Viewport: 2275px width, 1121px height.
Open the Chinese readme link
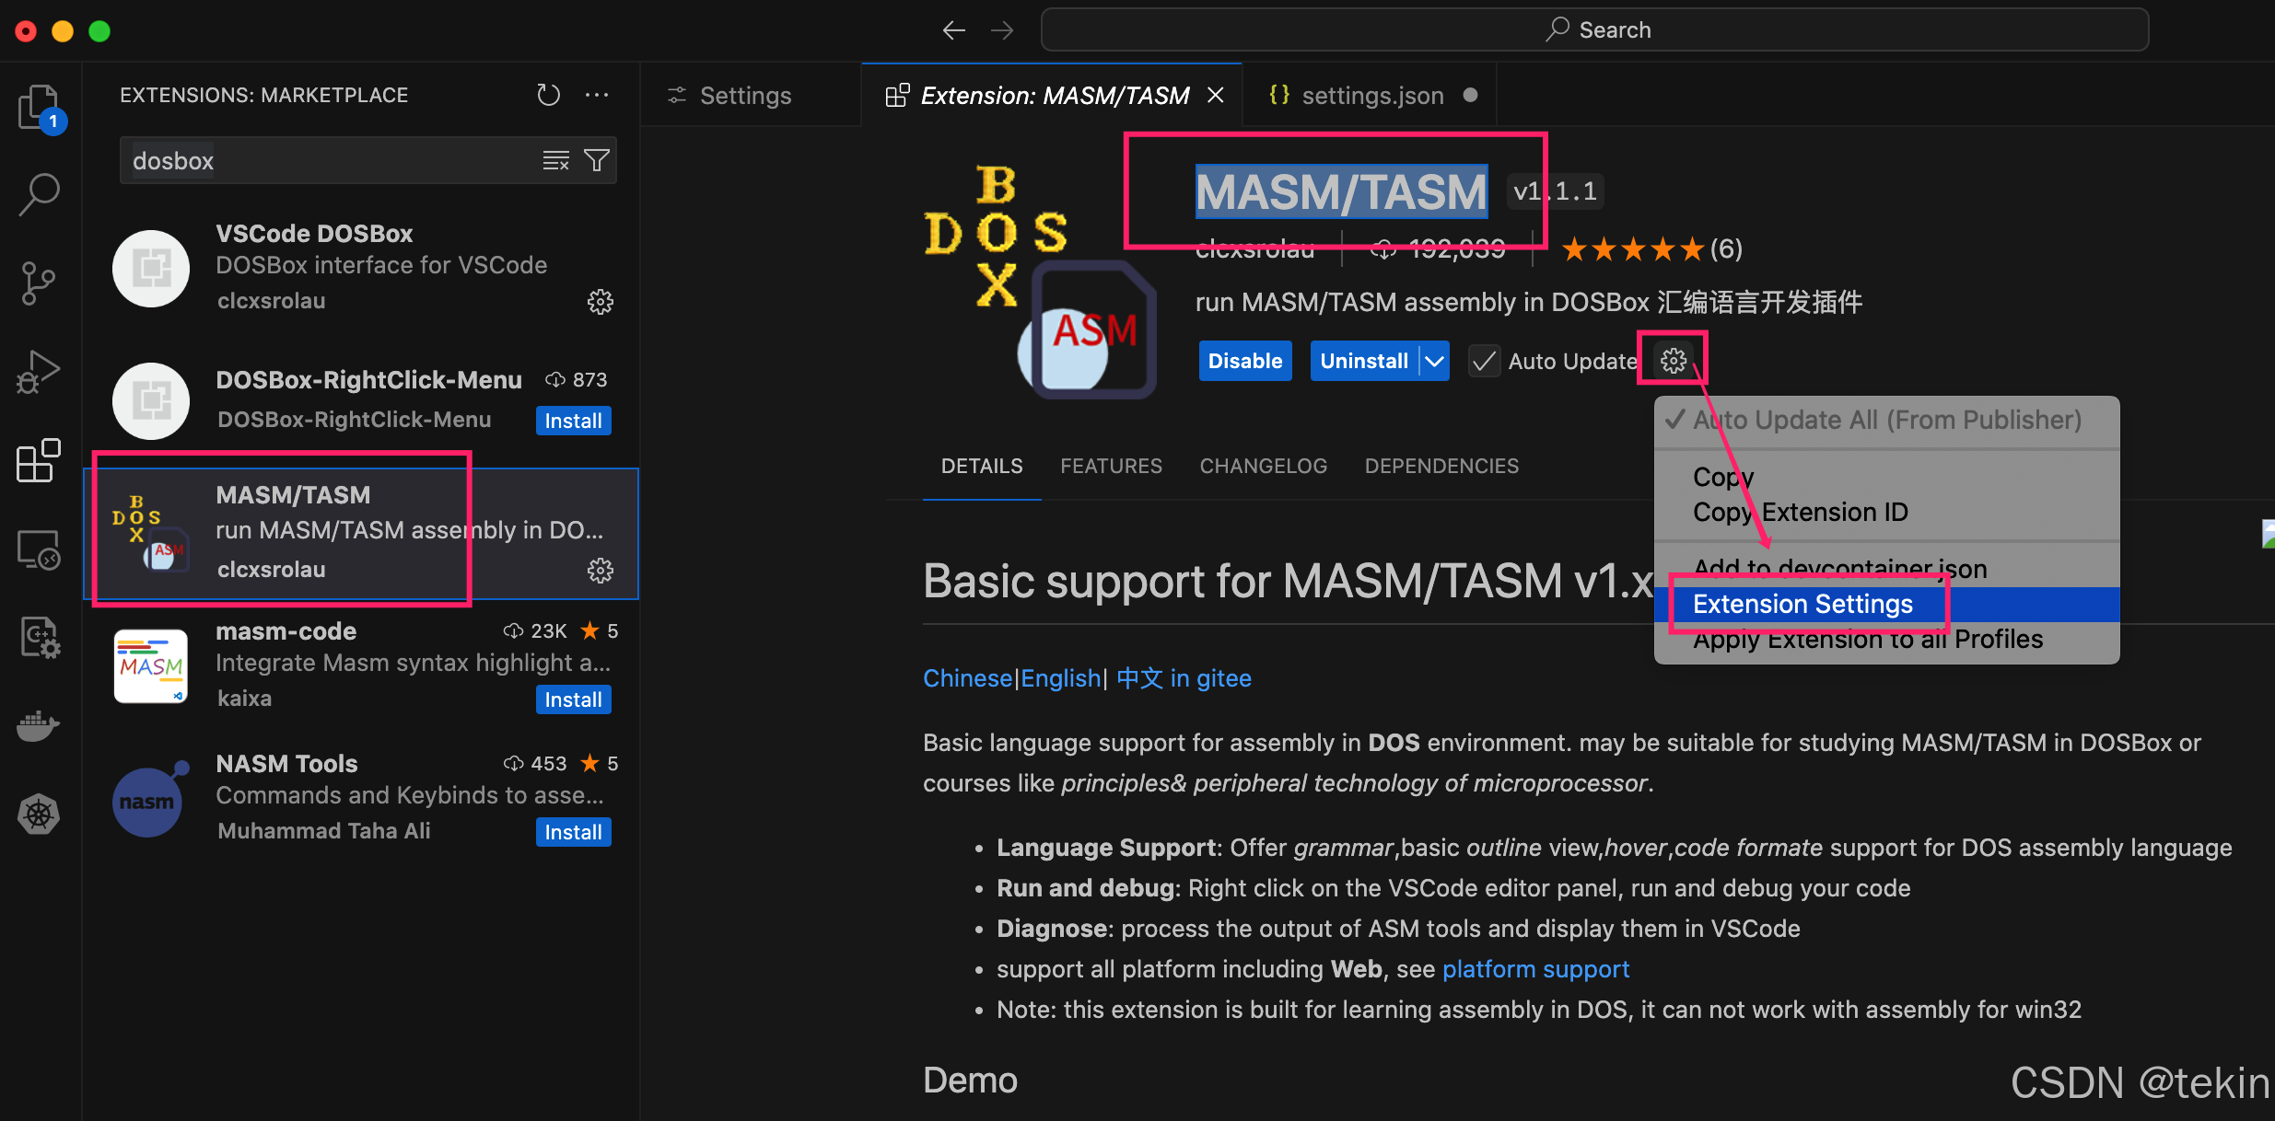pyautogui.click(x=967, y=678)
